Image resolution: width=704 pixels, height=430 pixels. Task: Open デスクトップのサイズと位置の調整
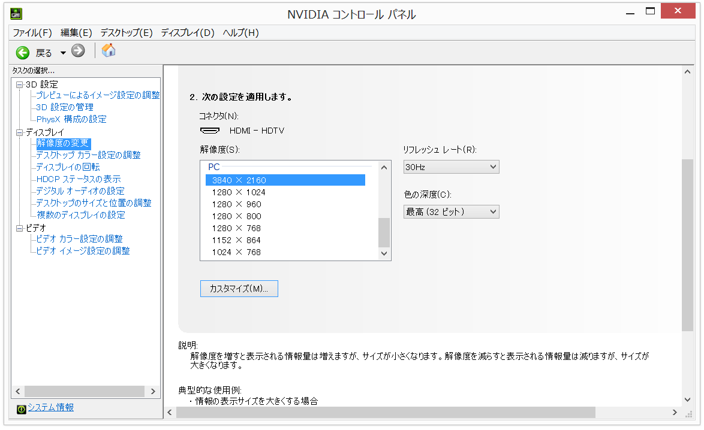(x=94, y=203)
